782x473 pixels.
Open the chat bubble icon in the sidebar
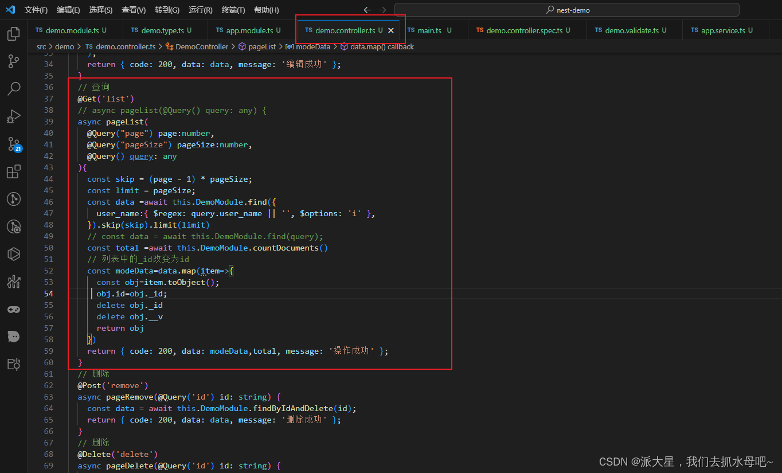point(14,337)
